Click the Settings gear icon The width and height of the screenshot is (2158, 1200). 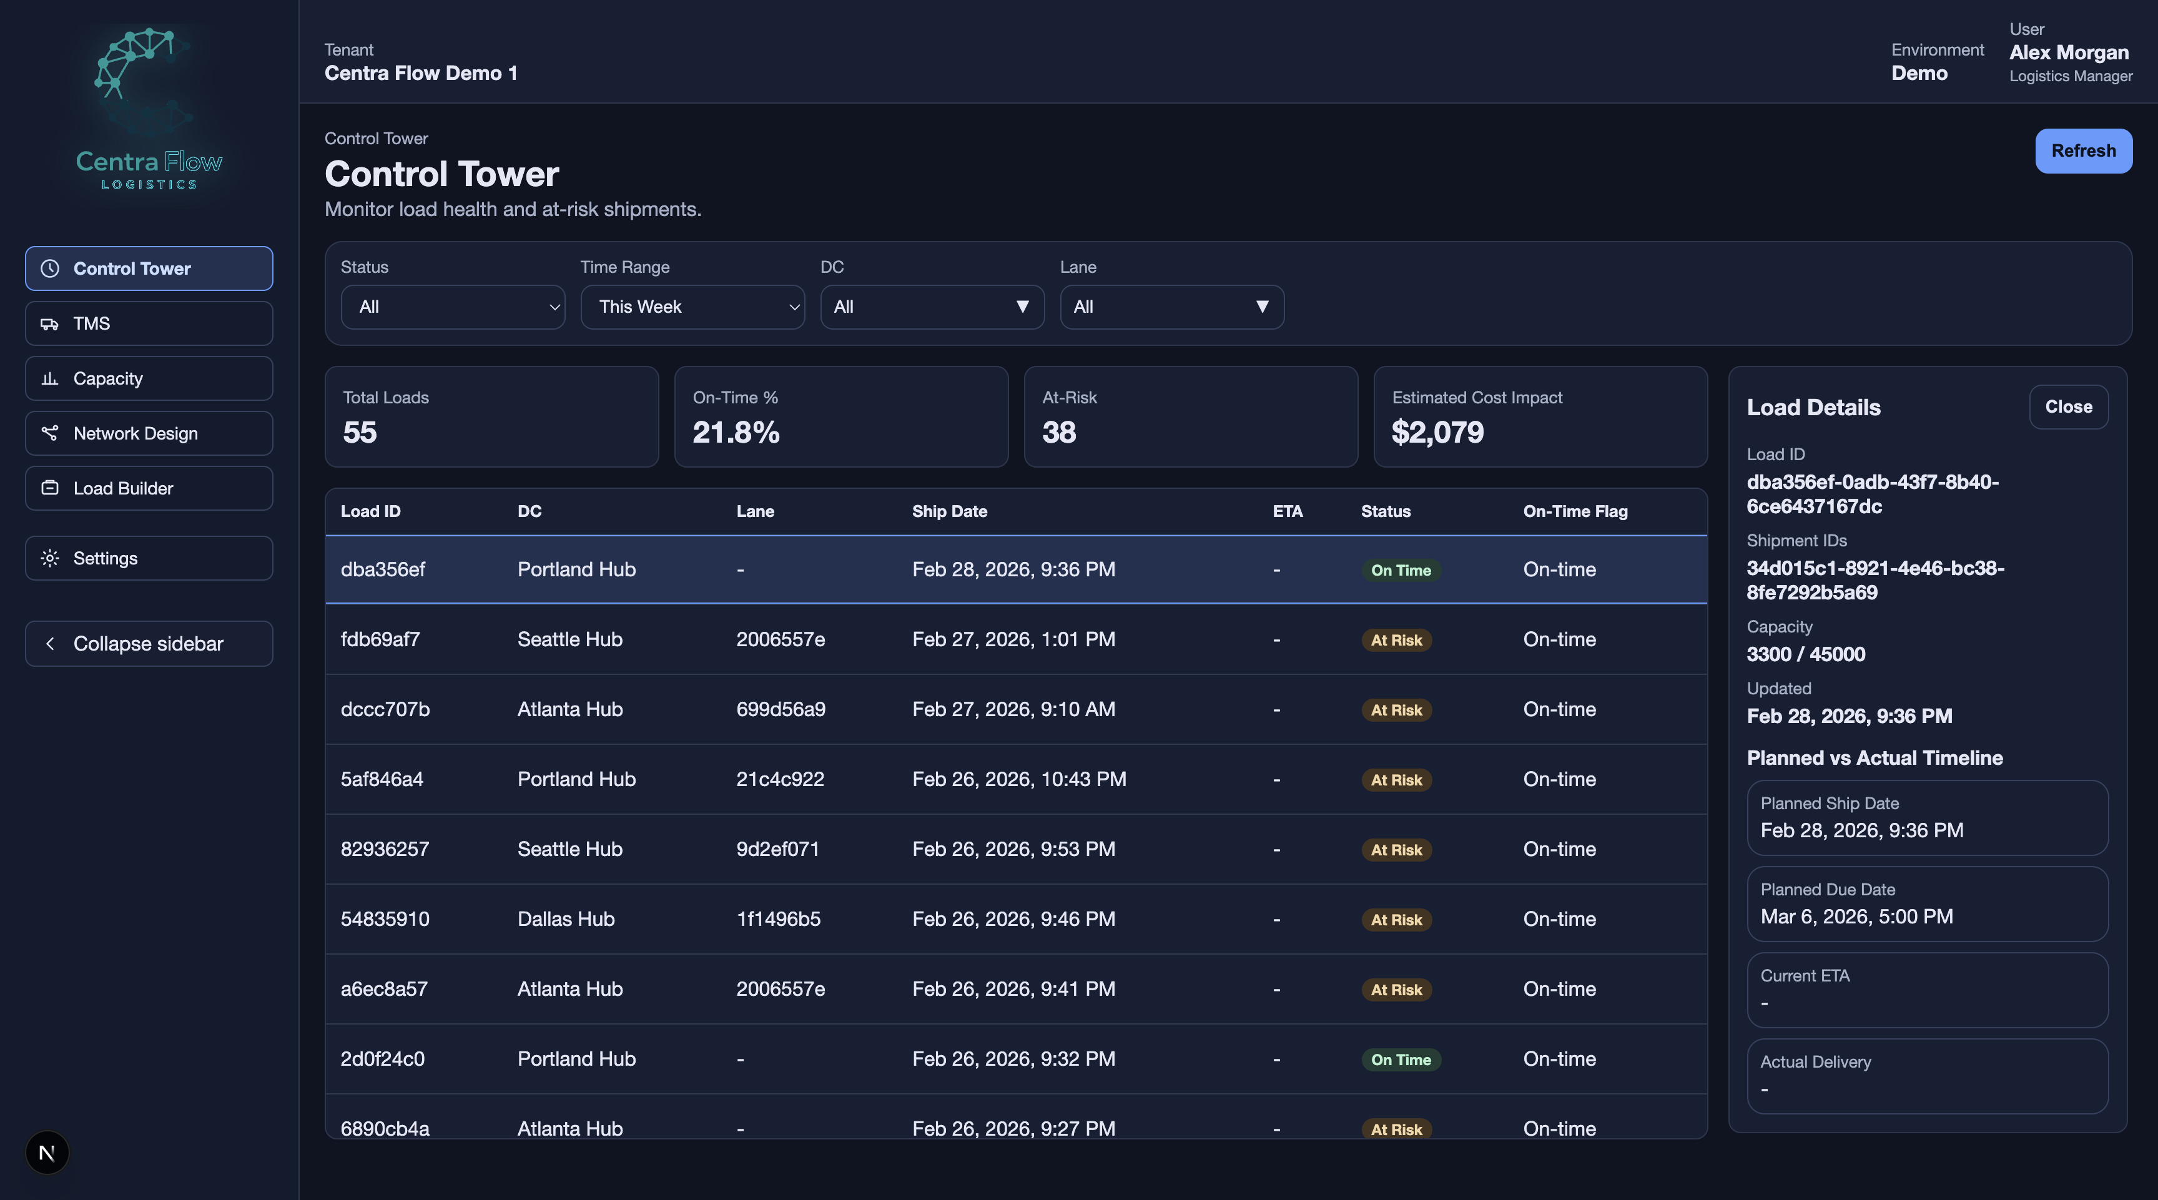[x=50, y=559]
